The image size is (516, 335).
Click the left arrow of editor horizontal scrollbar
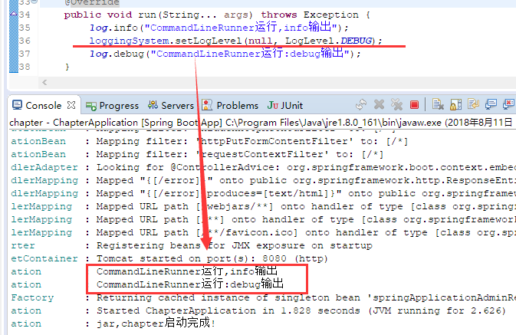pos(44,82)
